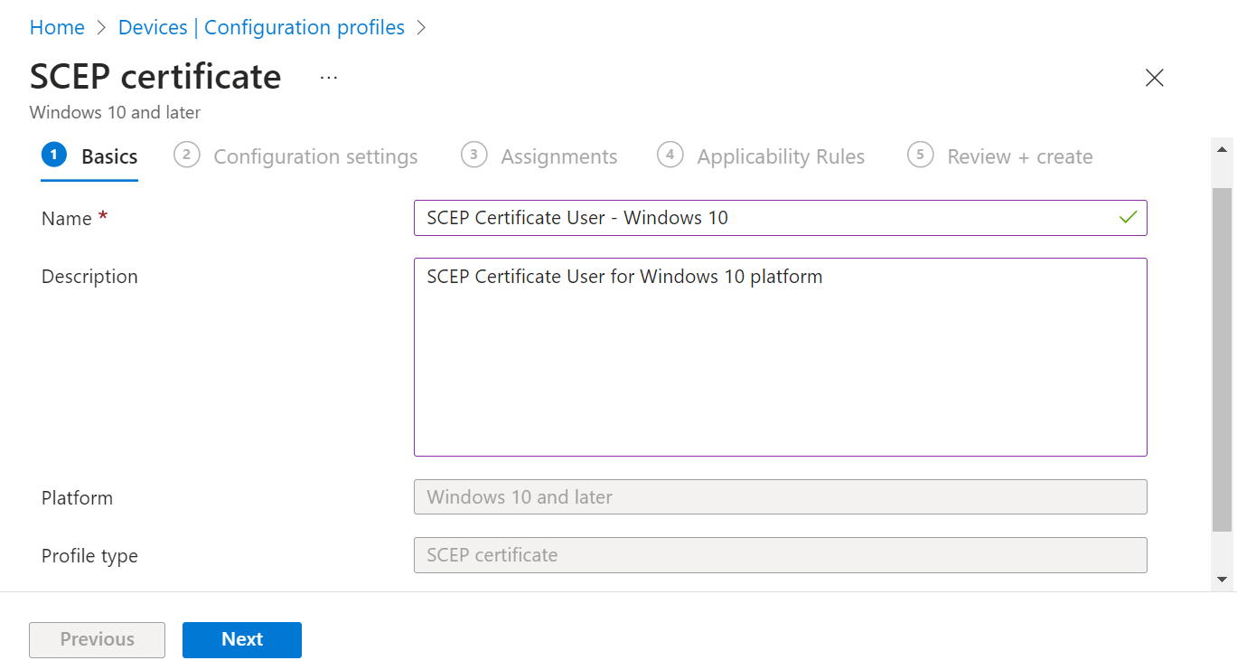Jump to the Review + create tab
This screenshot has height=670, width=1237.
[x=1019, y=156]
